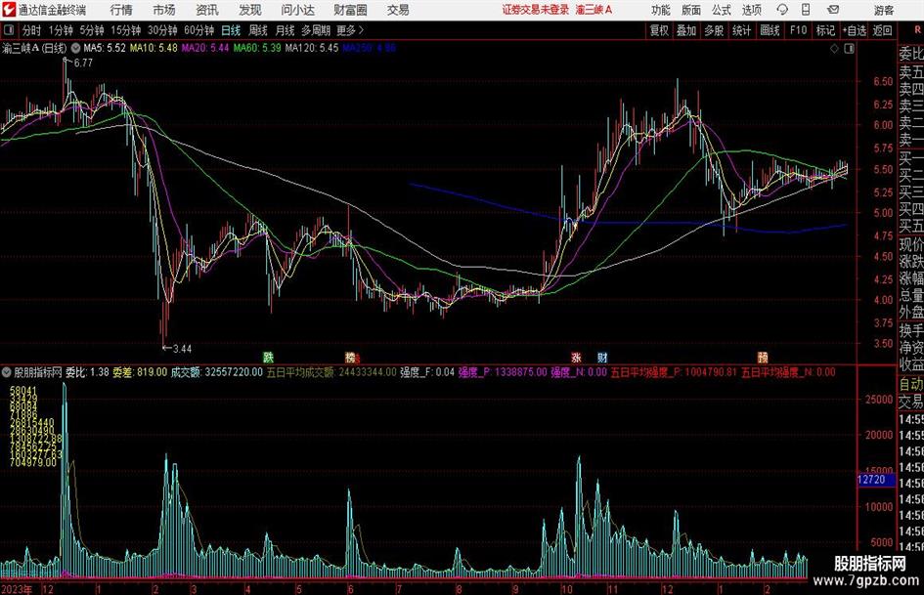Click the 财 event marker on the chart

(602, 357)
